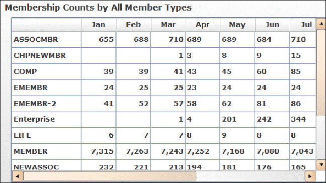Click the COMP value 85 for Jul

click(x=296, y=71)
